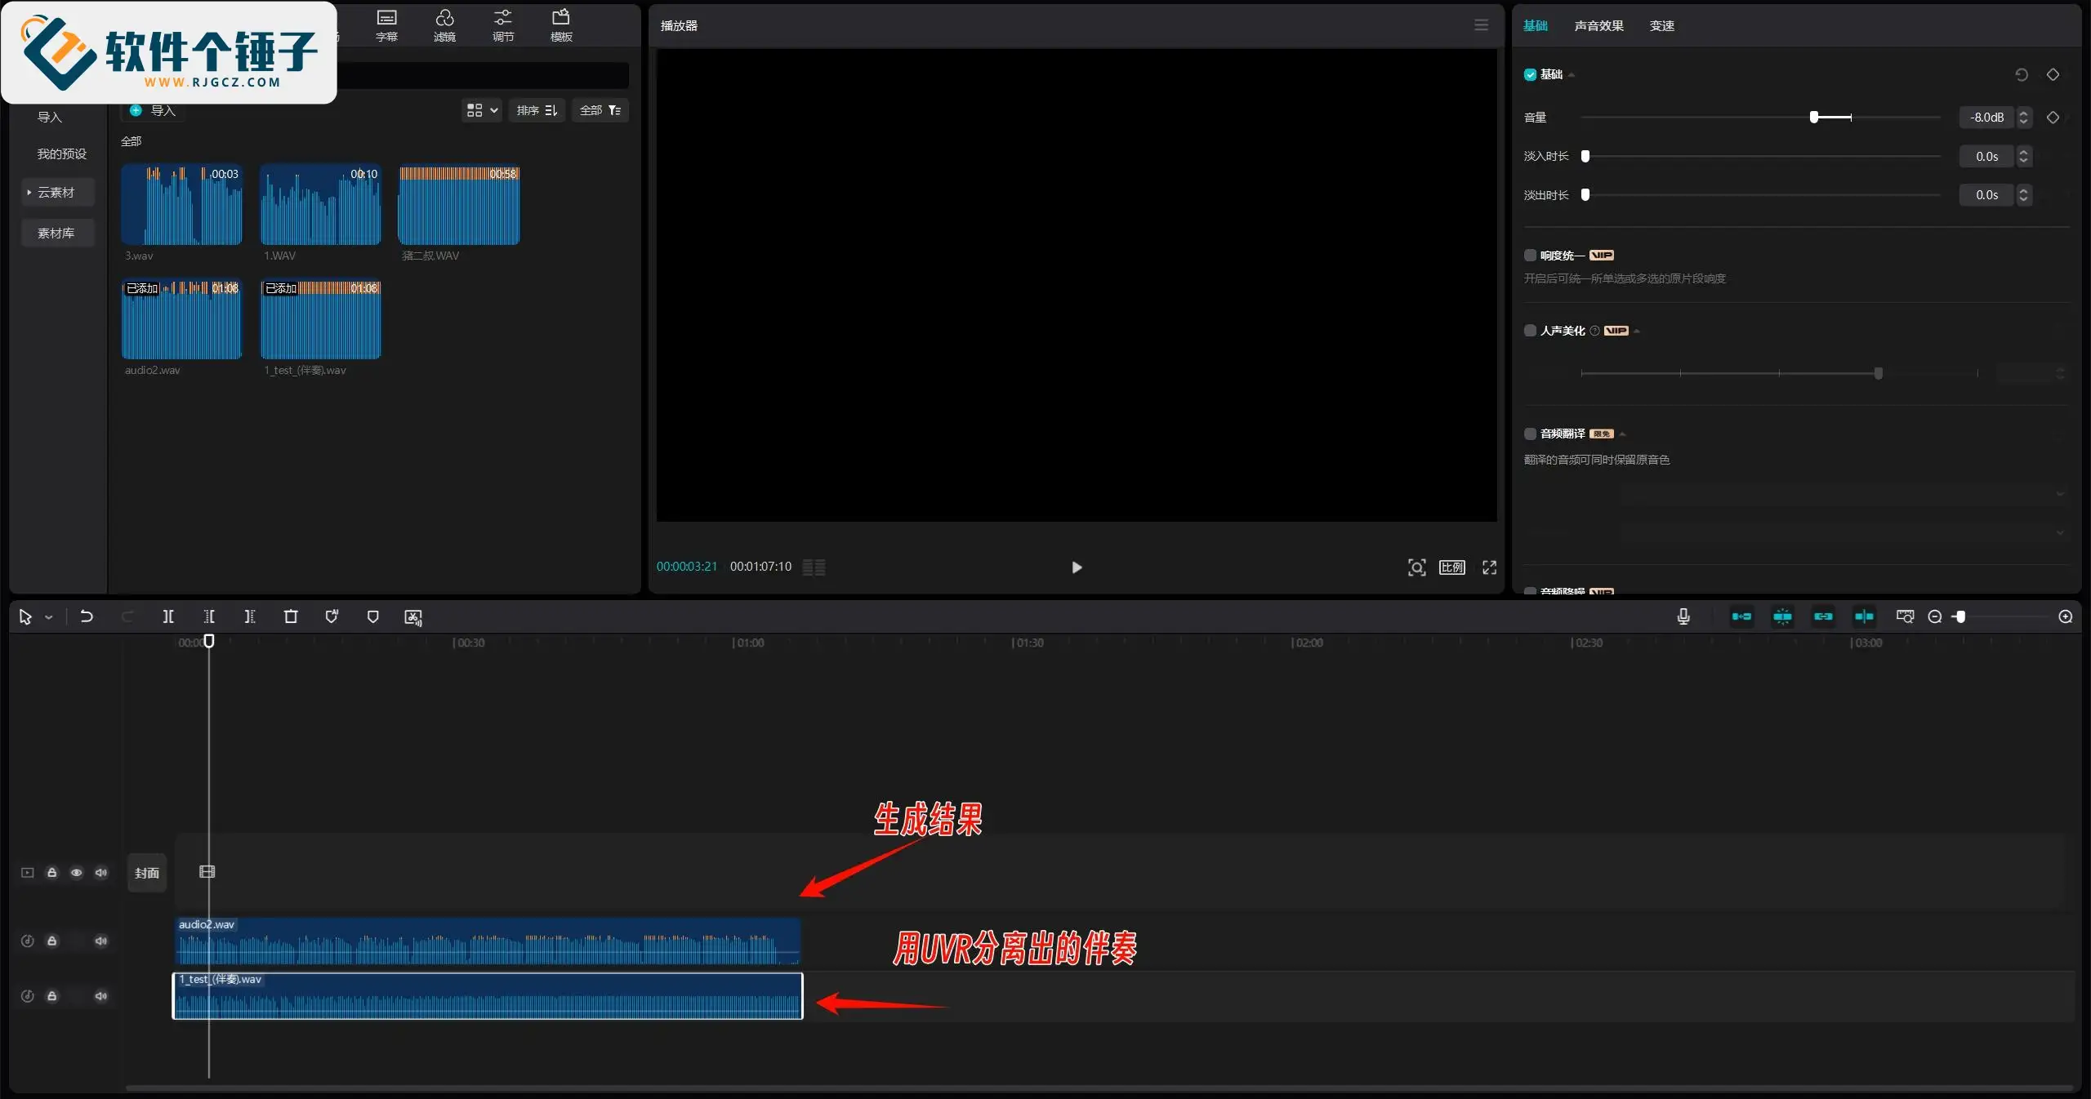Screen dimensions: 2091x1099
Task: Click the 封面 cover button
Action: tap(147, 873)
